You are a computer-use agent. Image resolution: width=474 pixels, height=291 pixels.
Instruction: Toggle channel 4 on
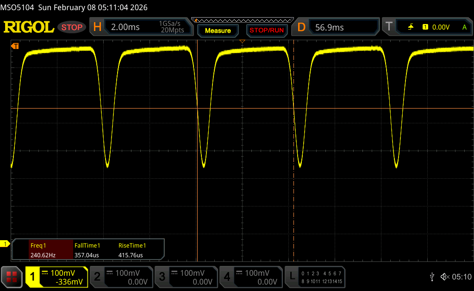[250, 277]
